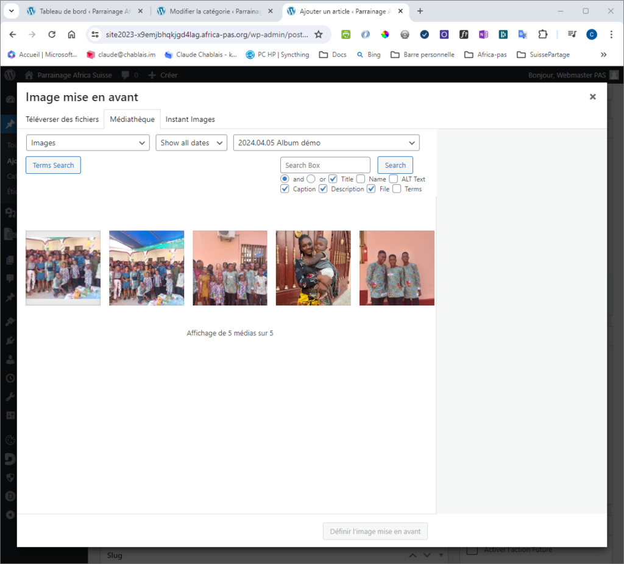Enable the ALT Text search checkbox
This screenshot has height=564, width=624.
pyautogui.click(x=394, y=179)
